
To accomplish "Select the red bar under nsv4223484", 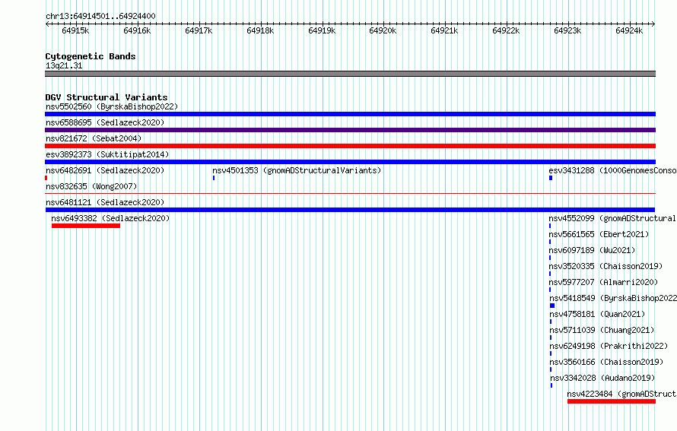I will click(x=612, y=401).
